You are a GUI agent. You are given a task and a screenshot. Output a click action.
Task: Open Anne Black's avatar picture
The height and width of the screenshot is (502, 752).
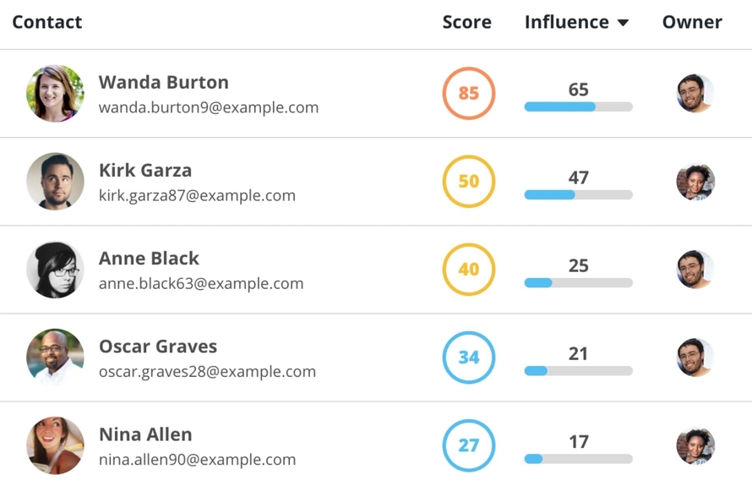click(x=55, y=270)
